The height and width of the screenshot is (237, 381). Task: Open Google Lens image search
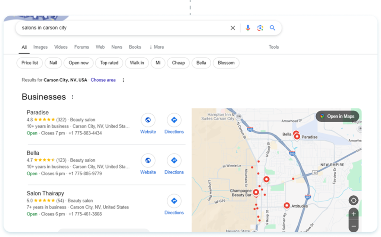point(260,28)
